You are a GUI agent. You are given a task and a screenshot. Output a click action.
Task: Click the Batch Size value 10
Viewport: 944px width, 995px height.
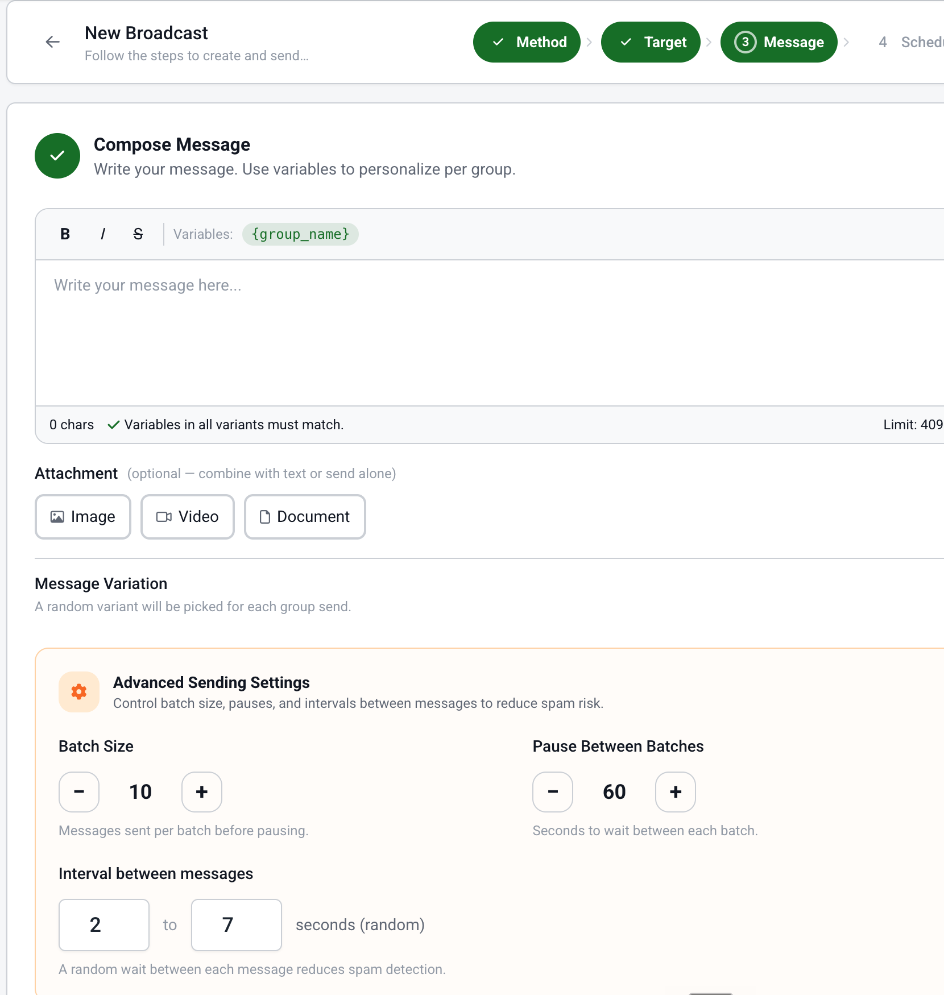coord(140,792)
